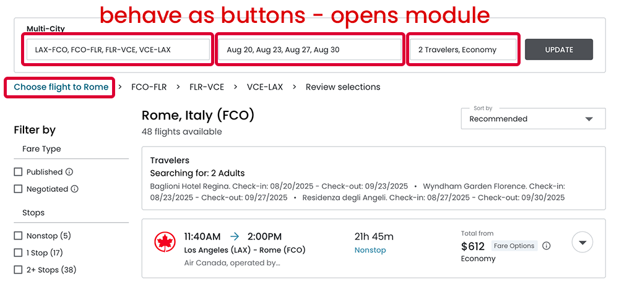Select the 2+ Stops (38) checkbox

[x=18, y=270]
